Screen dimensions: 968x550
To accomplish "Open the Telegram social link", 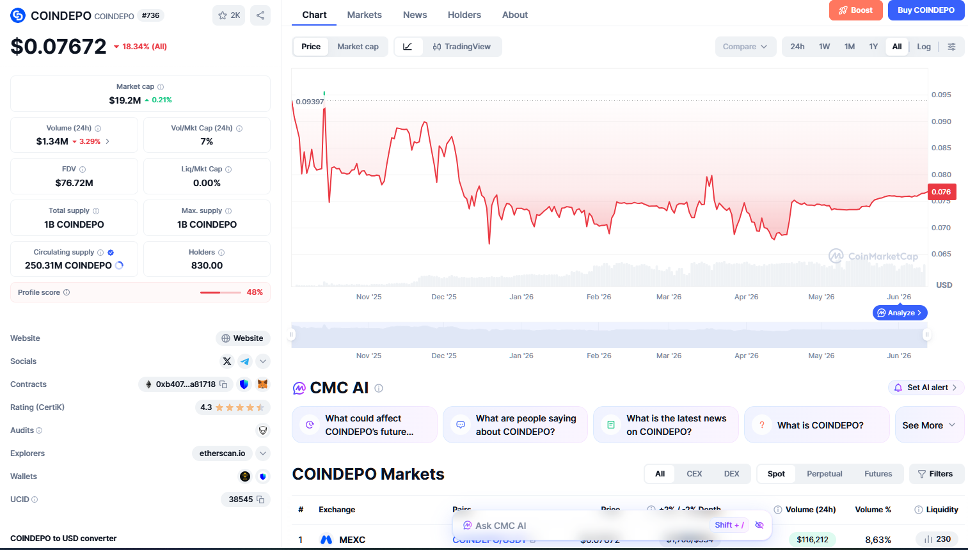I will tap(245, 361).
